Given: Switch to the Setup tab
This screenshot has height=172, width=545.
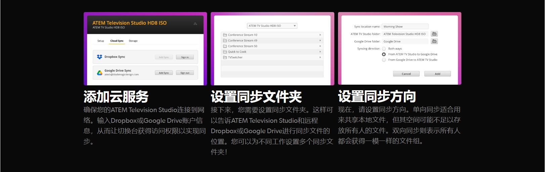Looking at the screenshot, I should [x=100, y=41].
